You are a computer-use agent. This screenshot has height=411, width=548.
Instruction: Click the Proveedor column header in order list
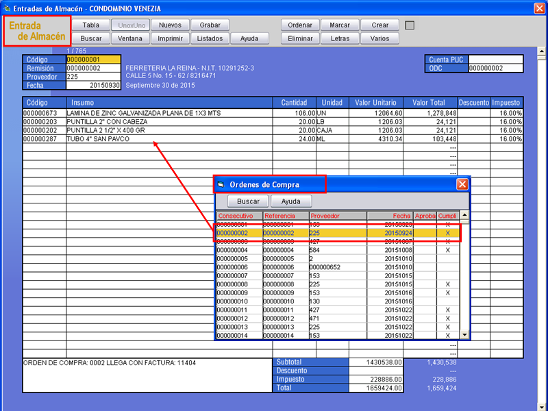click(x=338, y=216)
